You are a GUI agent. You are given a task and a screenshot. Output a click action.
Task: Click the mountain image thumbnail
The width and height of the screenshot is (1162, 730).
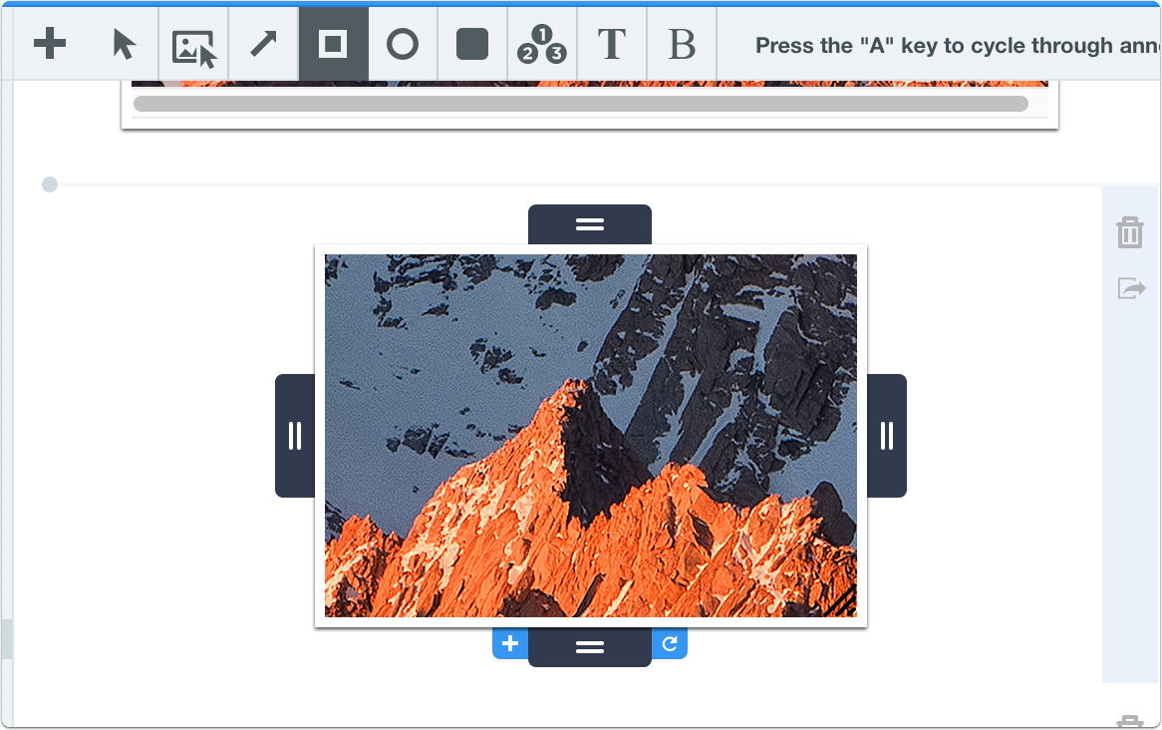591,436
